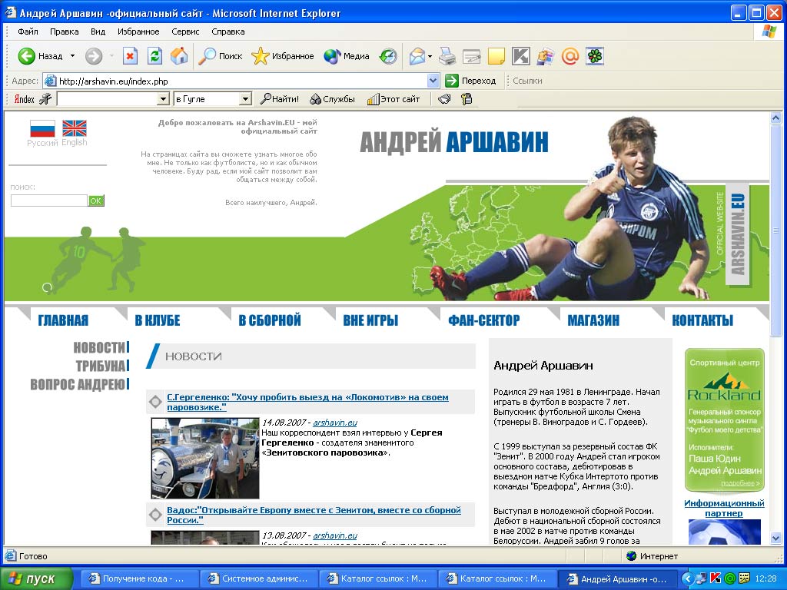Click the green @ tray icon
The width and height of the screenshot is (787, 590).
click(730, 578)
